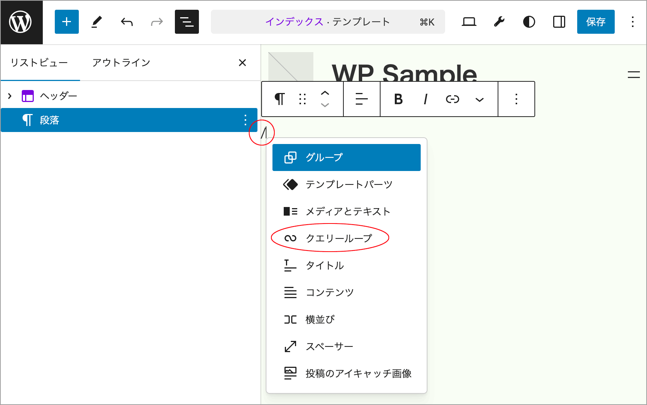Toggle the settings sidebar panel
647x405 pixels.
(559, 22)
